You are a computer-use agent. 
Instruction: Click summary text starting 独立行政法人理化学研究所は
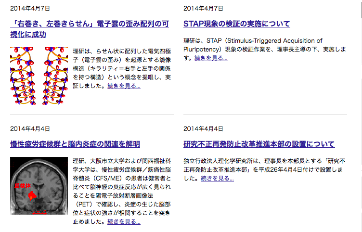pos(264,170)
